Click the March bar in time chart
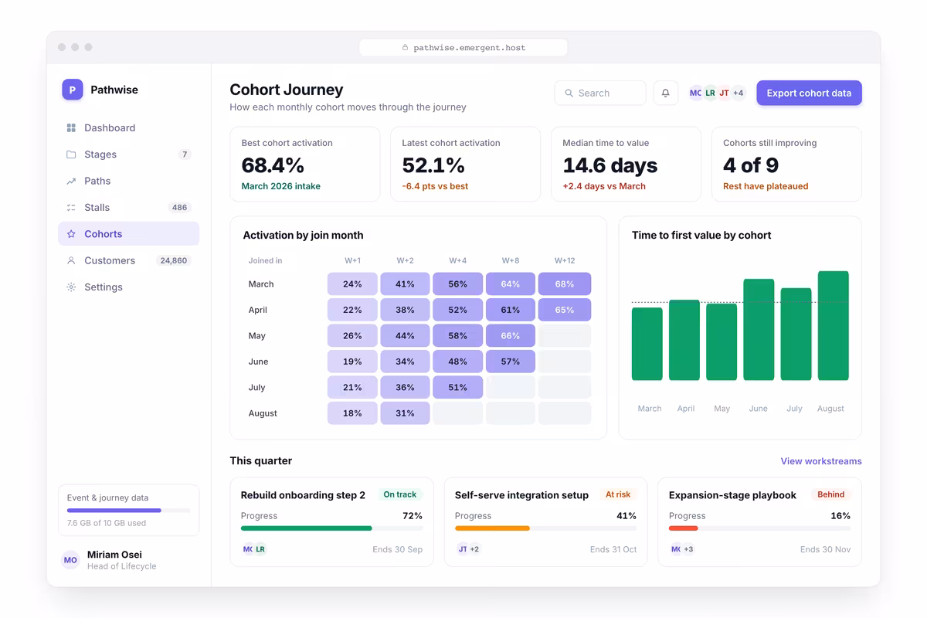The width and height of the screenshot is (927, 618). (x=647, y=344)
